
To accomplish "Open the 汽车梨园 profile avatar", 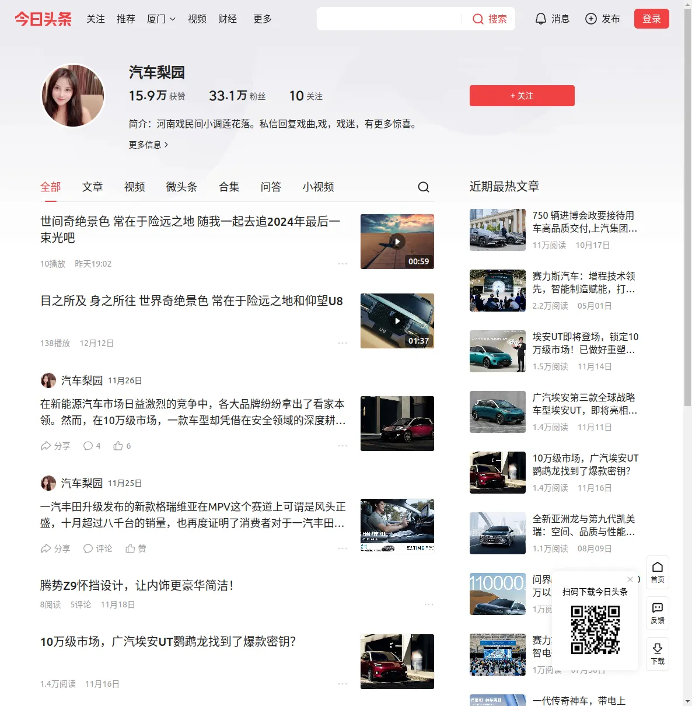I will click(x=73, y=96).
